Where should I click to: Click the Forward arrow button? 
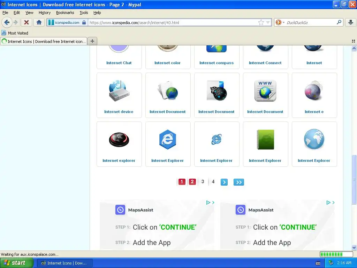pos(15,22)
